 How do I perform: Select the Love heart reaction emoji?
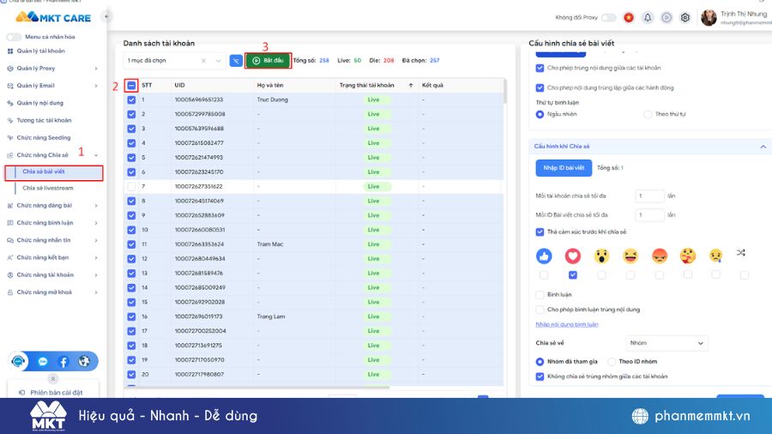573,256
